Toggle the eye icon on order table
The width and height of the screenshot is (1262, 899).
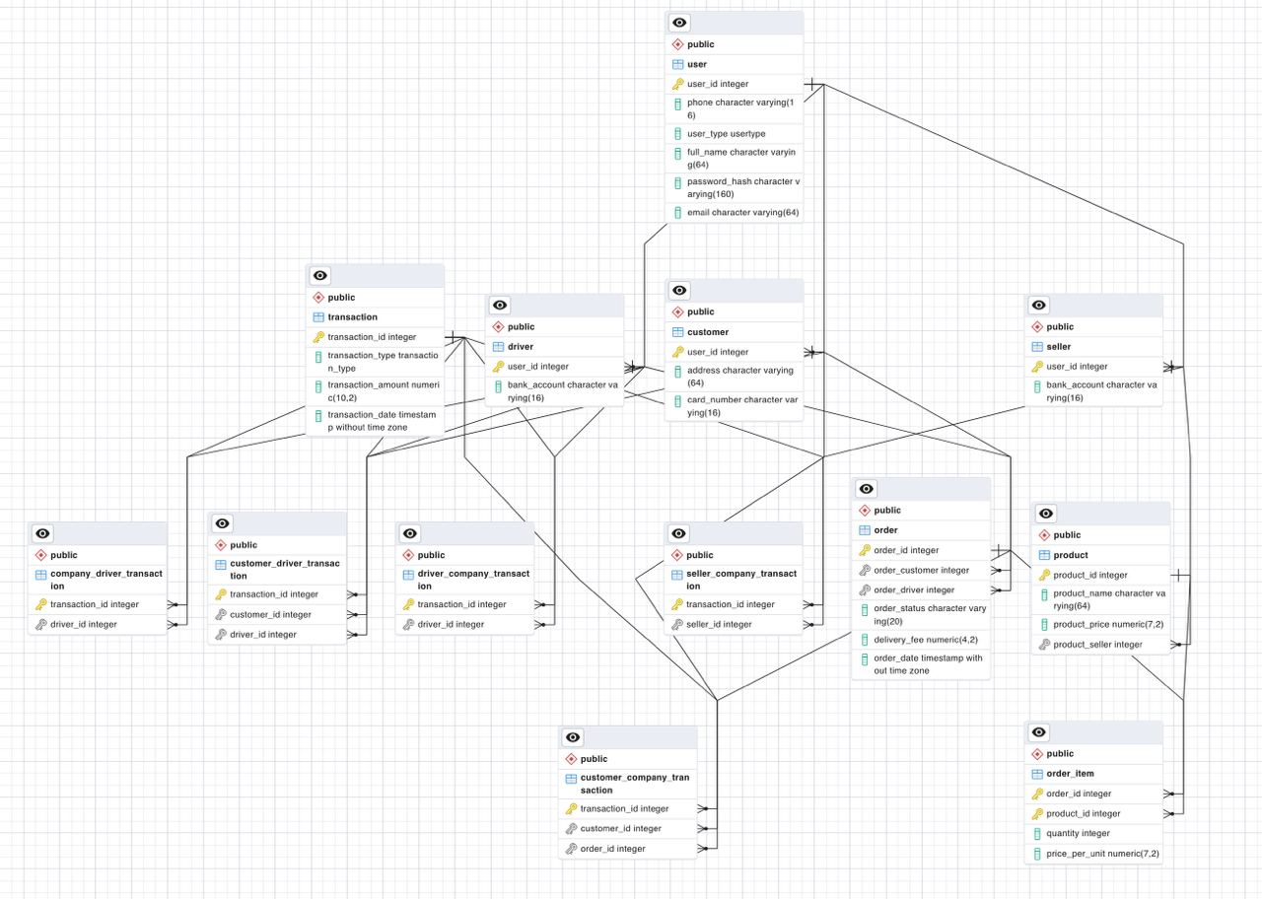865,489
